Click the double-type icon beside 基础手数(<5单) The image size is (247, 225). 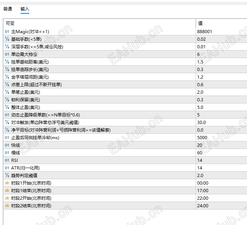tap(7, 39)
